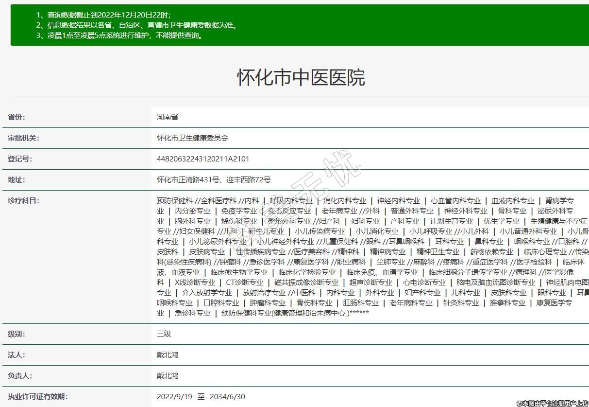Click the hospital level value 三级
This screenshot has width=589, height=407.
(x=164, y=334)
